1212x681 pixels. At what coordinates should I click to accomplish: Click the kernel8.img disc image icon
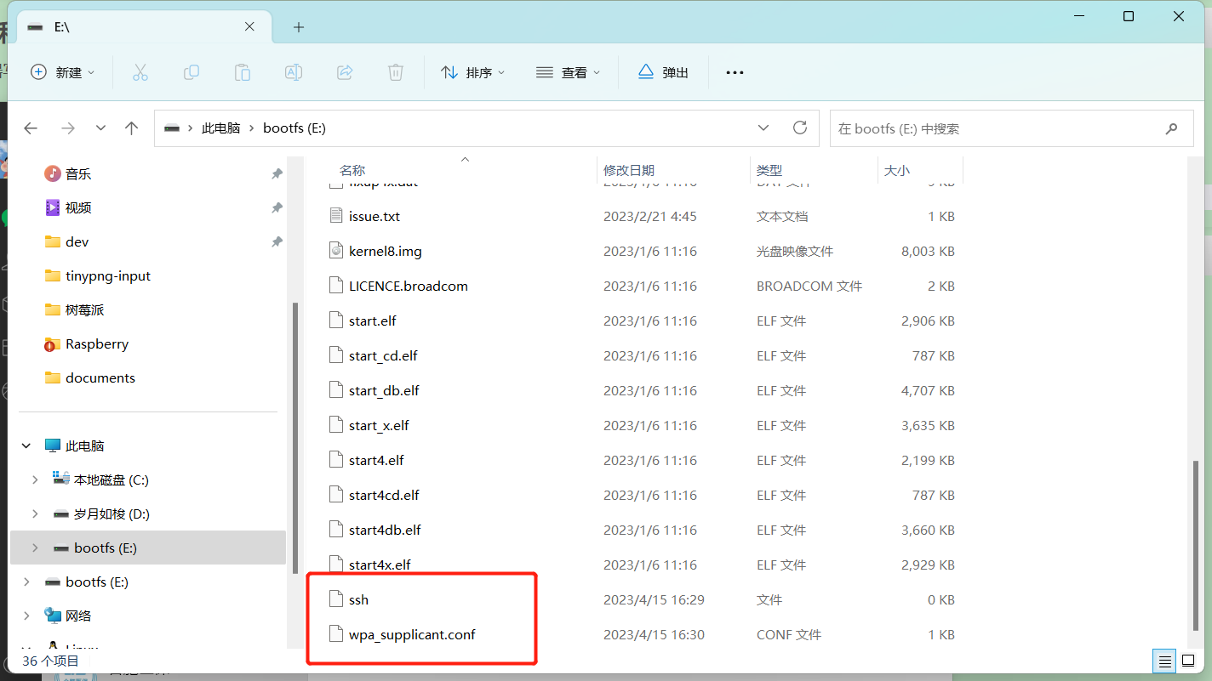point(335,251)
